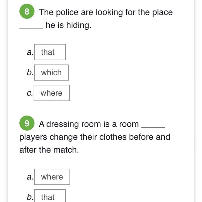Click the text 'A dressing room is a room'

89,124
